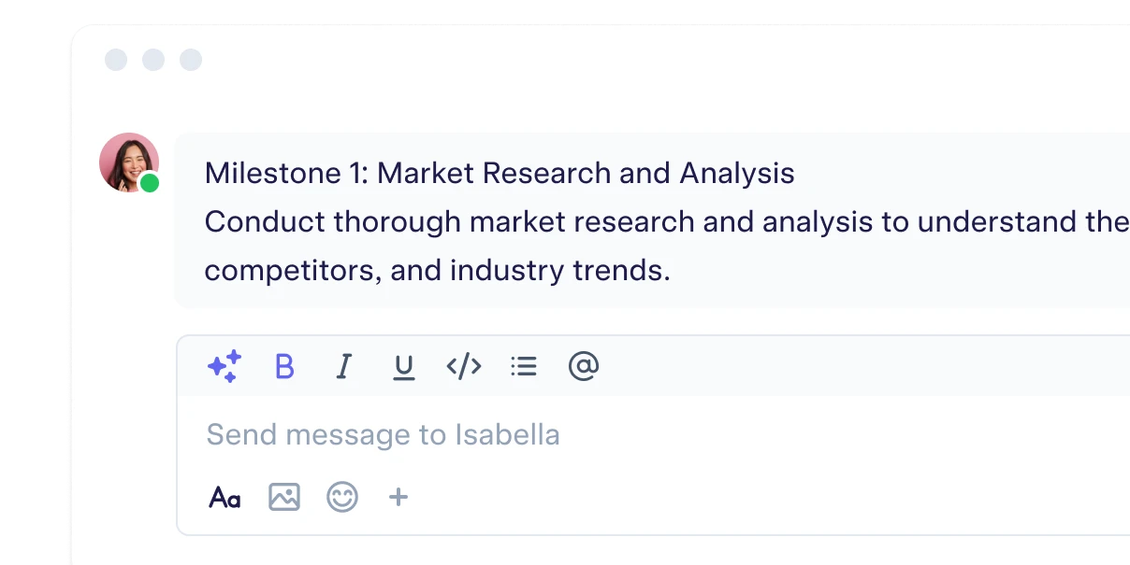Insert a code block

(x=464, y=366)
